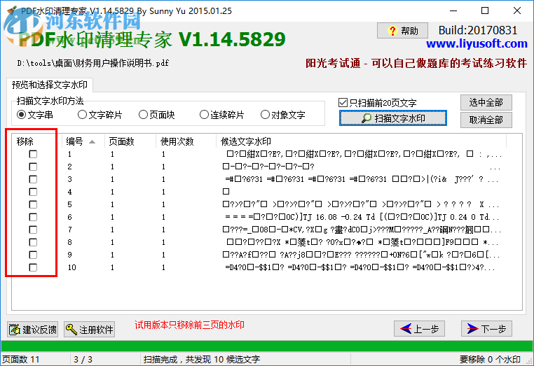This screenshot has height=366, width=534.
Task: Click the 移除 column header
Action: [x=36, y=141]
